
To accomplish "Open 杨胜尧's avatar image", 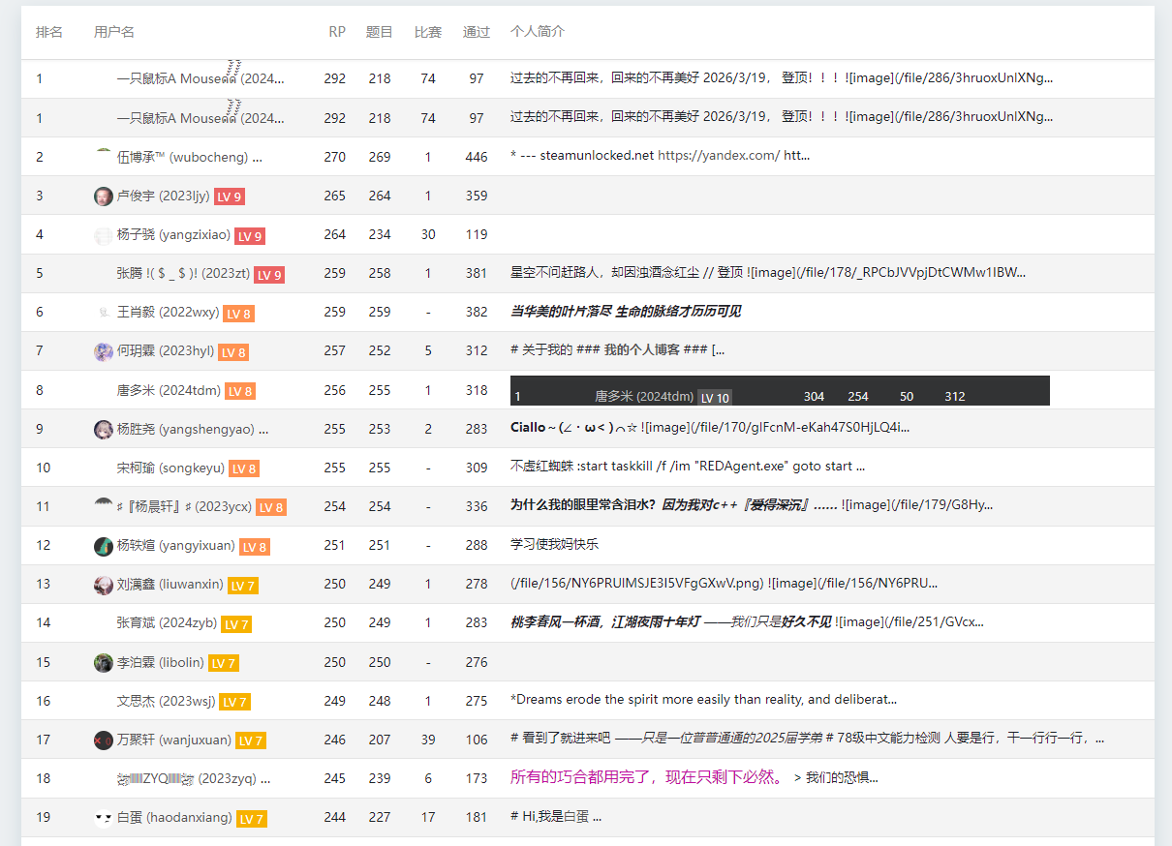I will click(103, 429).
